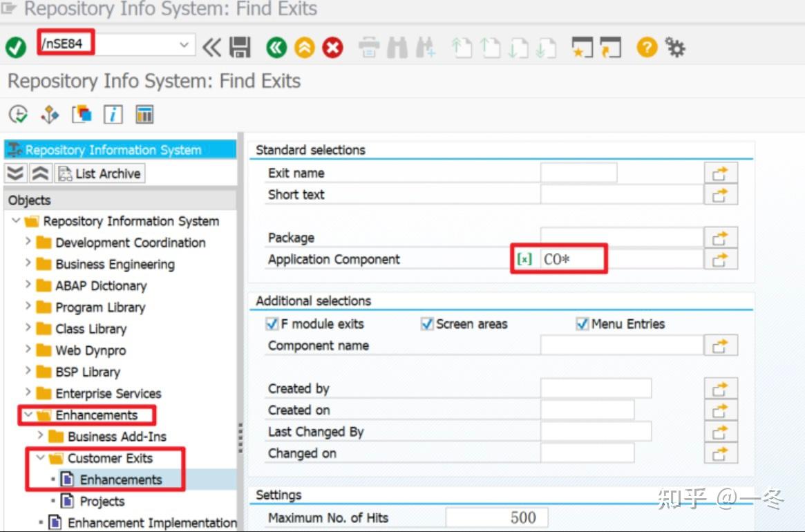This screenshot has height=532, width=805.
Task: Disable the F module exits checkbox
Action: pyautogui.click(x=272, y=323)
